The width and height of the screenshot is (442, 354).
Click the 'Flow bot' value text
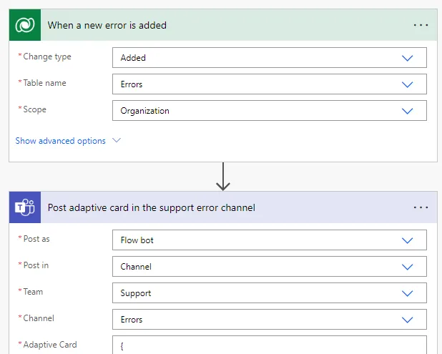pyautogui.click(x=137, y=240)
